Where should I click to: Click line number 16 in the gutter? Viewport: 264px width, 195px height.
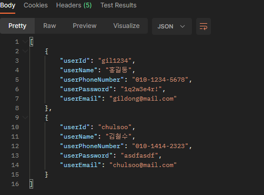tap(15, 184)
